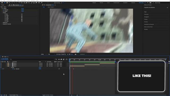Click the composition mini-flowchart icon in timeline
This screenshot has width=170, height=96.
[x=56, y=59]
